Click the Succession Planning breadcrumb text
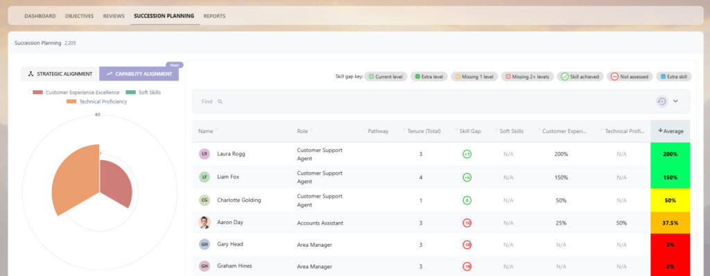Screen dimensions: 710x276 (37, 43)
